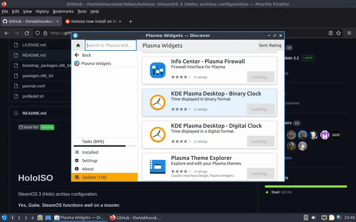Bookmark this page with star icon
This screenshot has height=222, width=356.
click(x=338, y=33)
